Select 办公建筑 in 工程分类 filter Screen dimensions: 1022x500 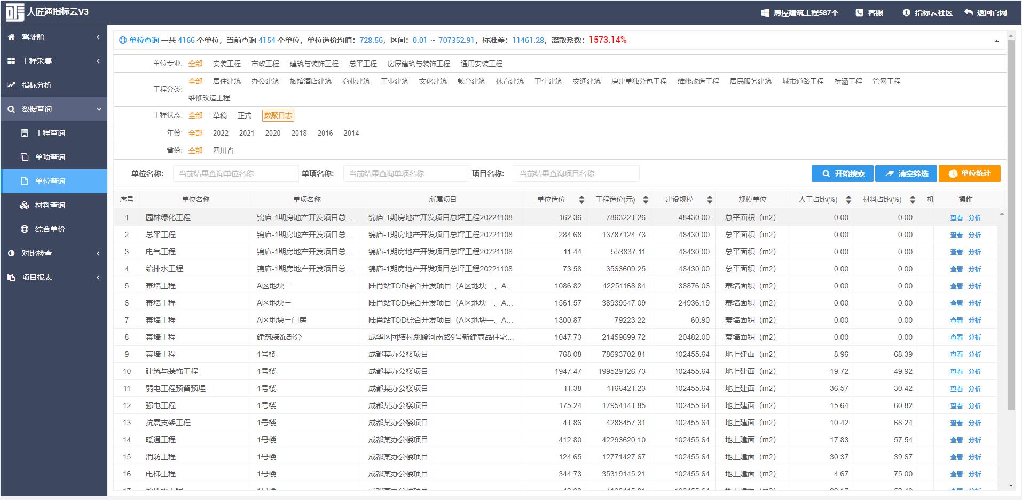[265, 81]
